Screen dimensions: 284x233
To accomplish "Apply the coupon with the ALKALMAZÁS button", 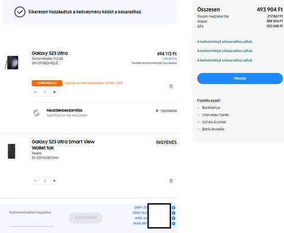I will (x=85, y=218).
